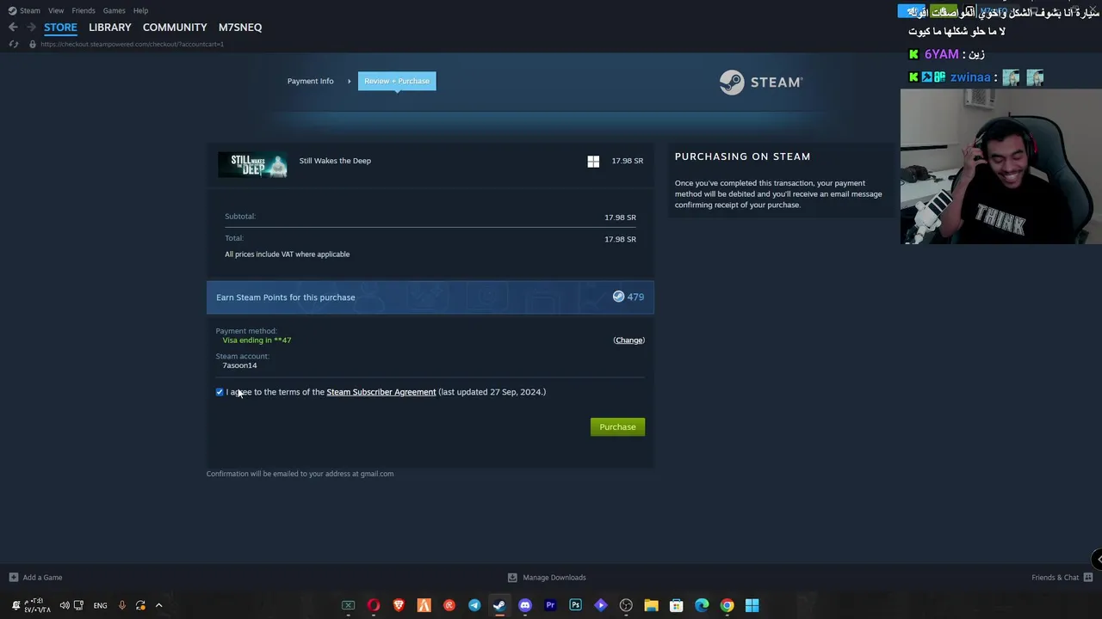Select the Review + Purchase step

click(x=397, y=81)
